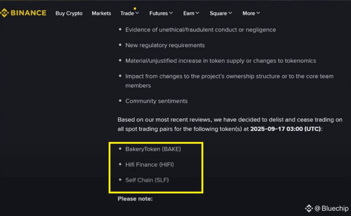Screen dimensions: 351x216
Task: Open the More menu
Action: click(x=249, y=13)
